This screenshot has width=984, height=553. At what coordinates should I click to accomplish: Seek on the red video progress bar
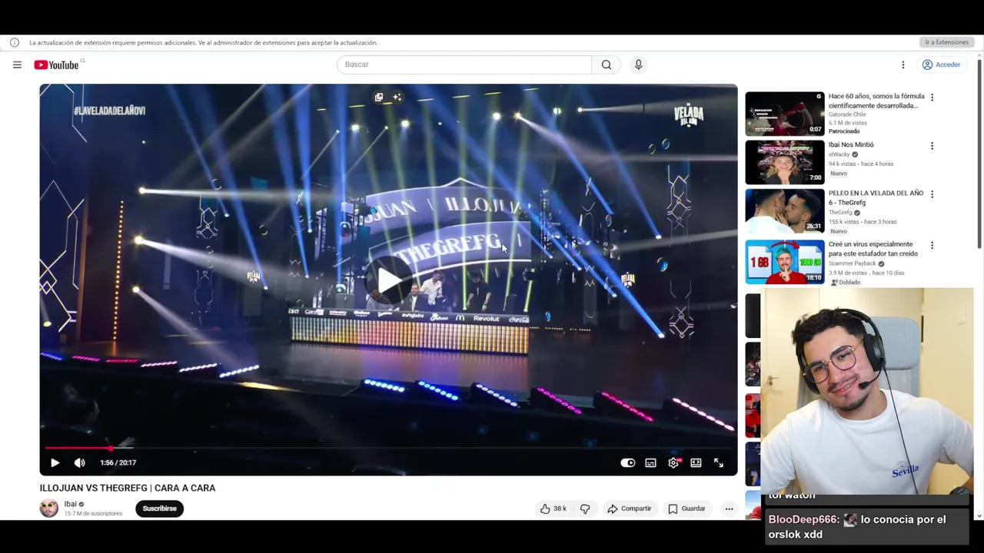[388, 448]
